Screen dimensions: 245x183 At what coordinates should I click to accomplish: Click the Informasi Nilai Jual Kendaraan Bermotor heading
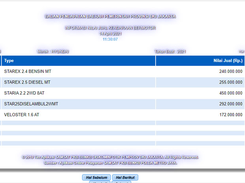pos(110,28)
